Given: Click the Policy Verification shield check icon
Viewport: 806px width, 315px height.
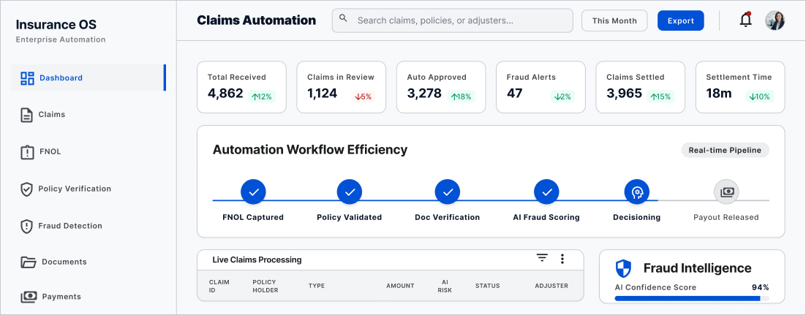Looking at the screenshot, I should coord(26,189).
